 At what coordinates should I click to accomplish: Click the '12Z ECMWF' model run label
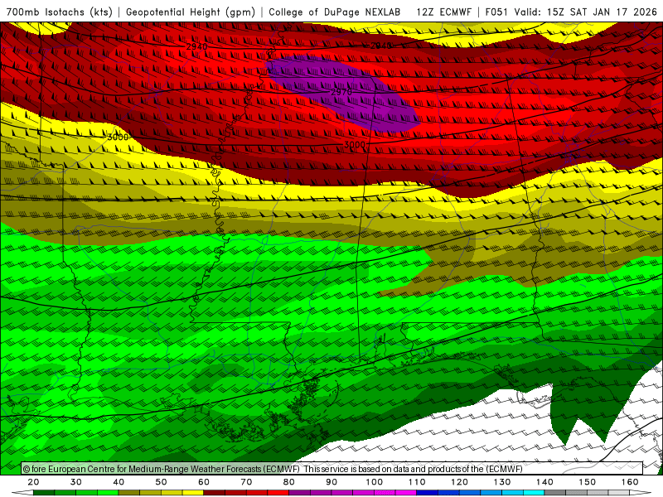(443, 12)
